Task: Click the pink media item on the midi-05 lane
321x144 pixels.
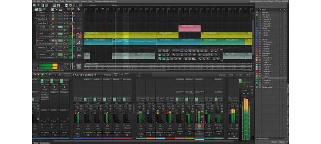Action: click(189, 28)
